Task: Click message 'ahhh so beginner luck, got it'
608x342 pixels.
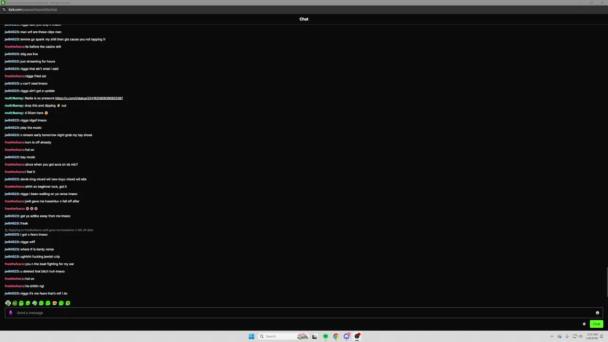Action: 46,187
